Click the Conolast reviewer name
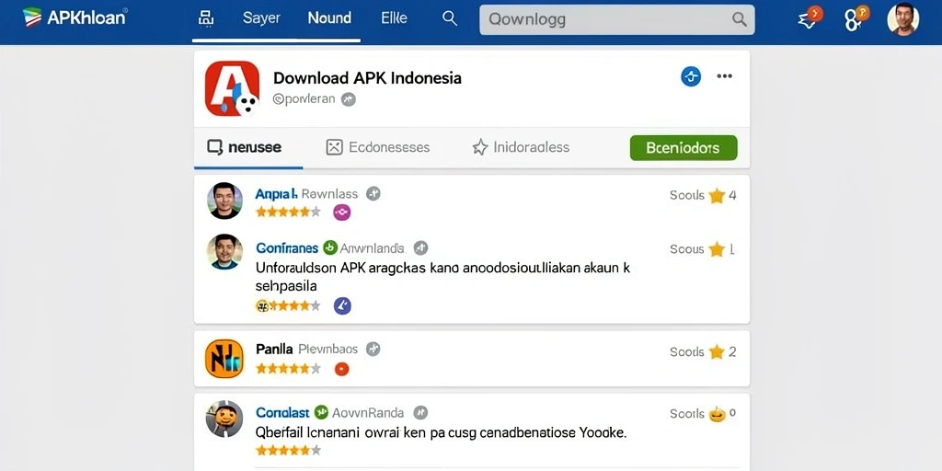942x471 pixels. click(x=282, y=413)
